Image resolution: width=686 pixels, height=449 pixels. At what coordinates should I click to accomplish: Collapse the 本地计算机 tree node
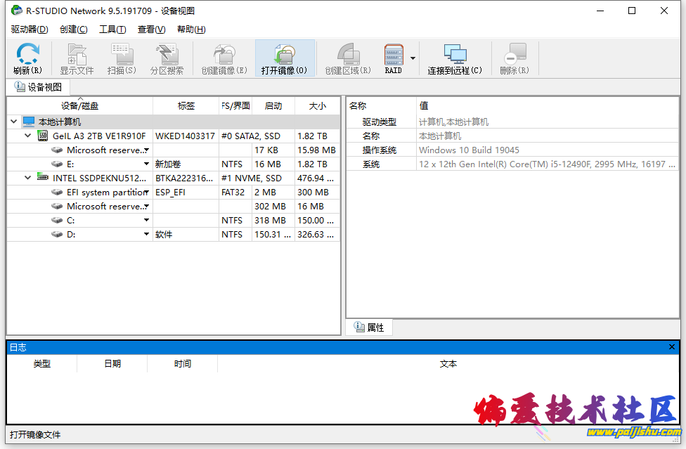[13, 121]
